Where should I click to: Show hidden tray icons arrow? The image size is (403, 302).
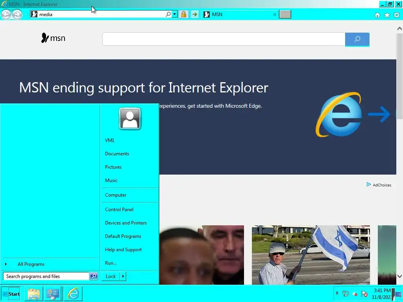[x=337, y=293]
